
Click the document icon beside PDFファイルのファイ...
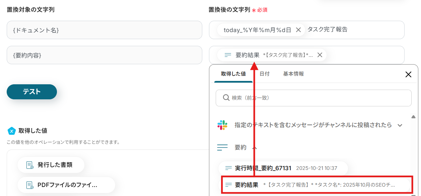tap(30, 185)
